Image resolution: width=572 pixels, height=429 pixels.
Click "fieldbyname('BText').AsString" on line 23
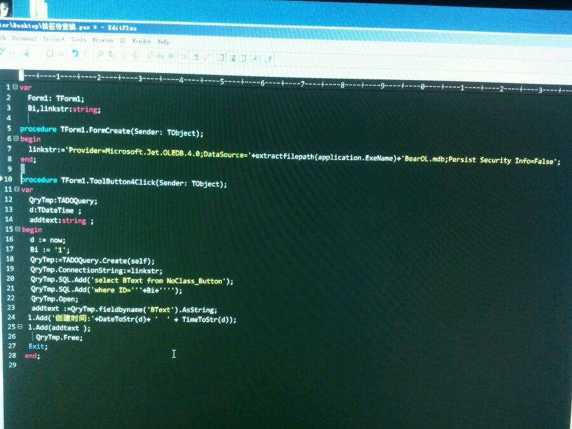pos(158,310)
